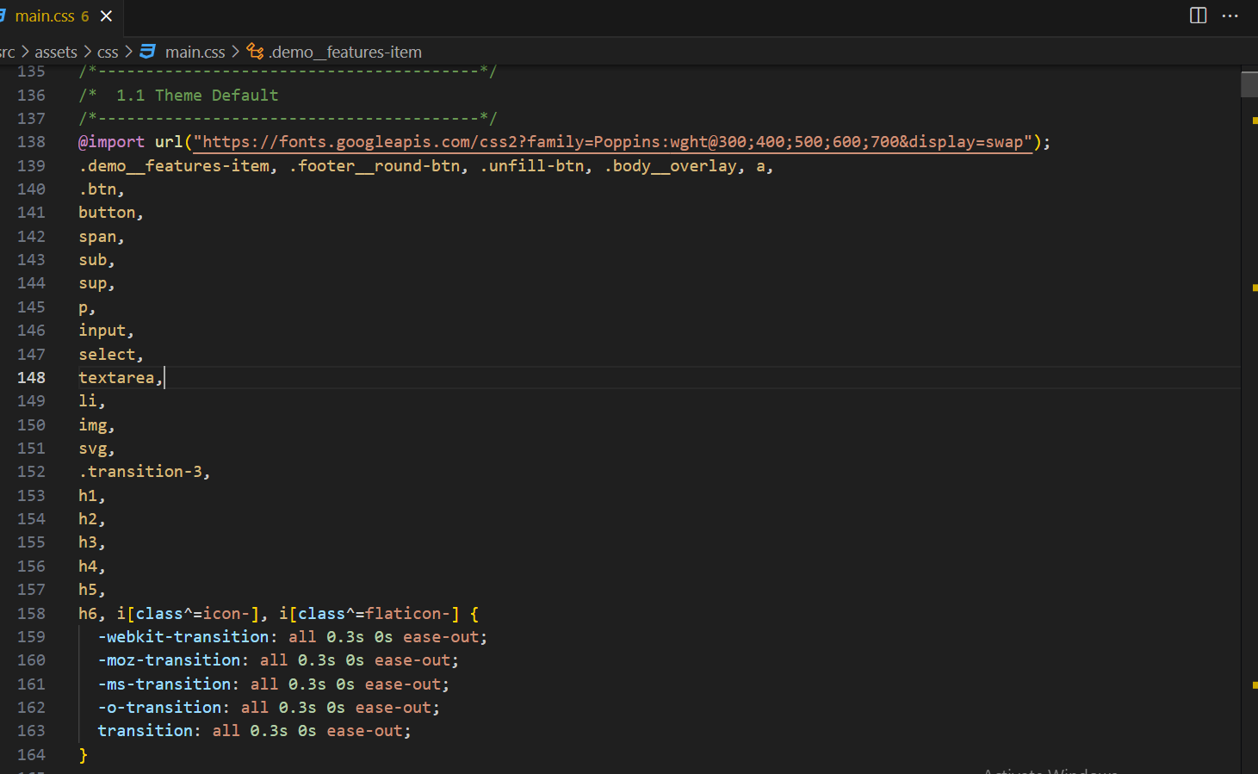Viewport: 1258px width, 774px height.
Task: Click the i[class^=flaticon-] selector
Action: (369, 614)
